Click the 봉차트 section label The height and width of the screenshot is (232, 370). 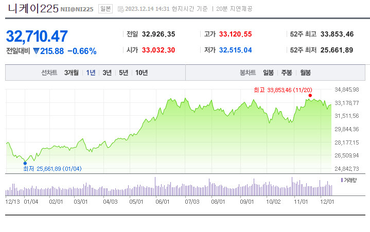coord(248,73)
